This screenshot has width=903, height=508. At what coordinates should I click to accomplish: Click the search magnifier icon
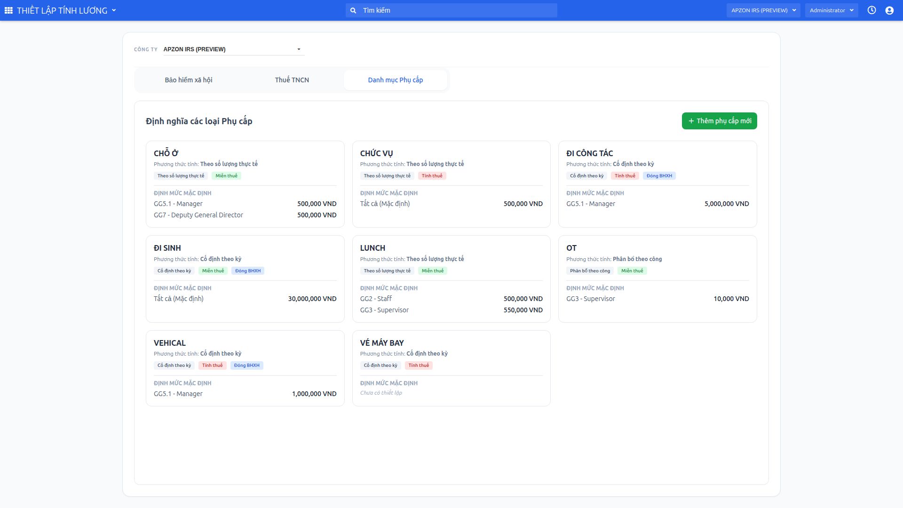point(353,10)
